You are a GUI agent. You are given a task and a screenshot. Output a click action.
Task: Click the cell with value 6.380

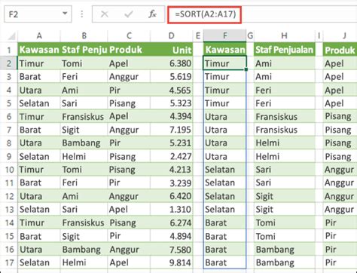[171, 63]
